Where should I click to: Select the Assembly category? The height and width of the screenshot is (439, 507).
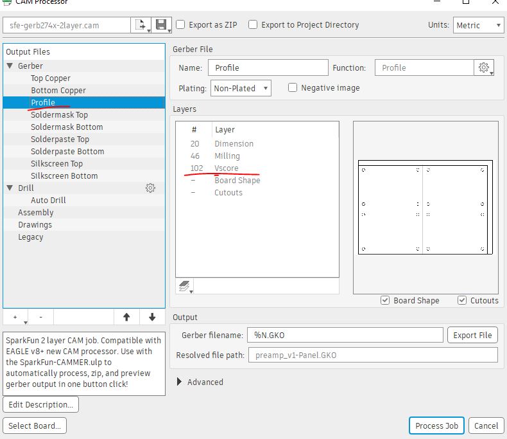(35, 212)
